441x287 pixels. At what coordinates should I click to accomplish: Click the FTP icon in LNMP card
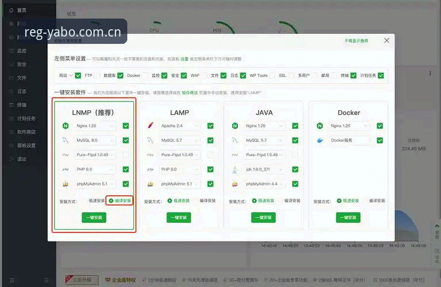[65, 155]
